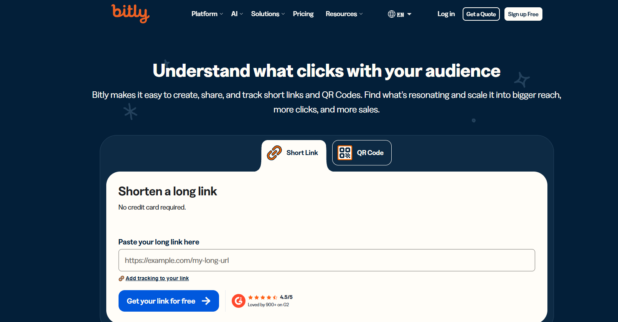618x322 pixels.
Task: Expand the AI menu chevron
Action: coord(241,14)
